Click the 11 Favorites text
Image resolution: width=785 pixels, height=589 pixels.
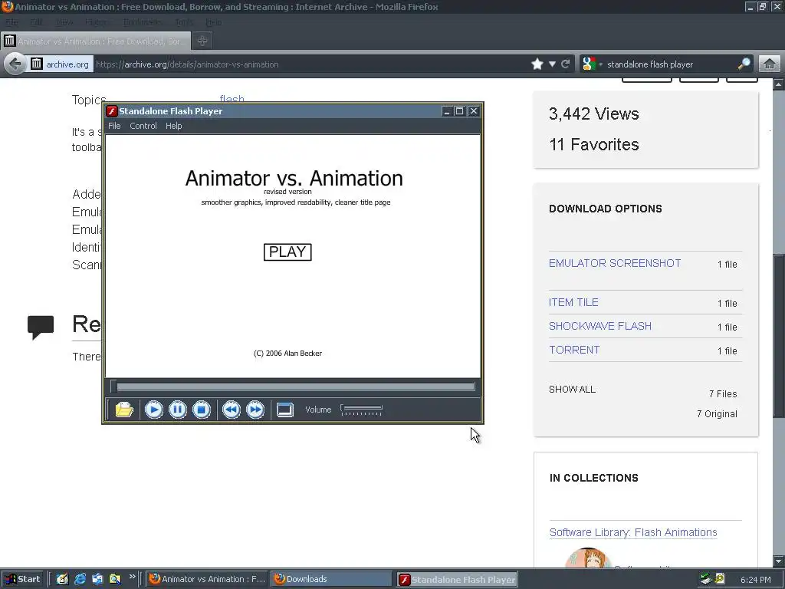(594, 145)
